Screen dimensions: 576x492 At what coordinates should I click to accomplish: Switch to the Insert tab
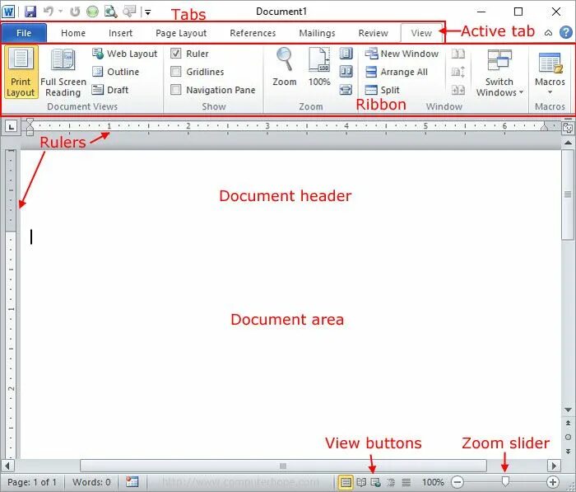point(120,33)
